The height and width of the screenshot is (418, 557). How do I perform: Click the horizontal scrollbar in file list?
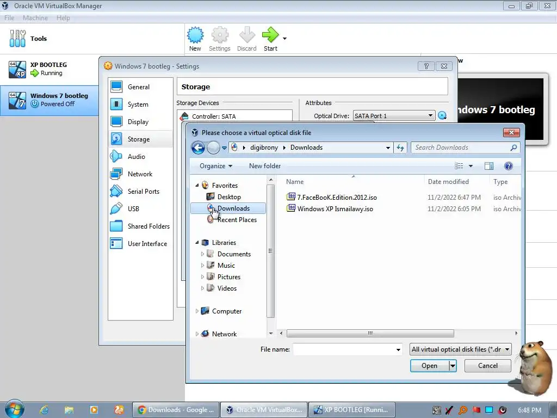click(370, 334)
